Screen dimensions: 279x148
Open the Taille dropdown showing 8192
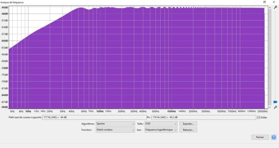pyautogui.click(x=161, y=124)
